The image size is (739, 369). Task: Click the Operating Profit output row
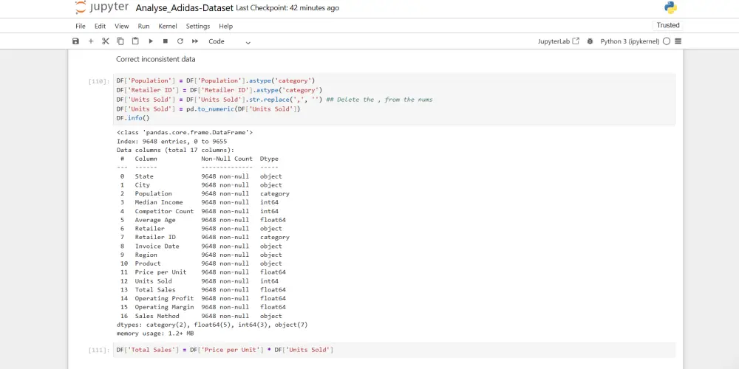pos(202,298)
